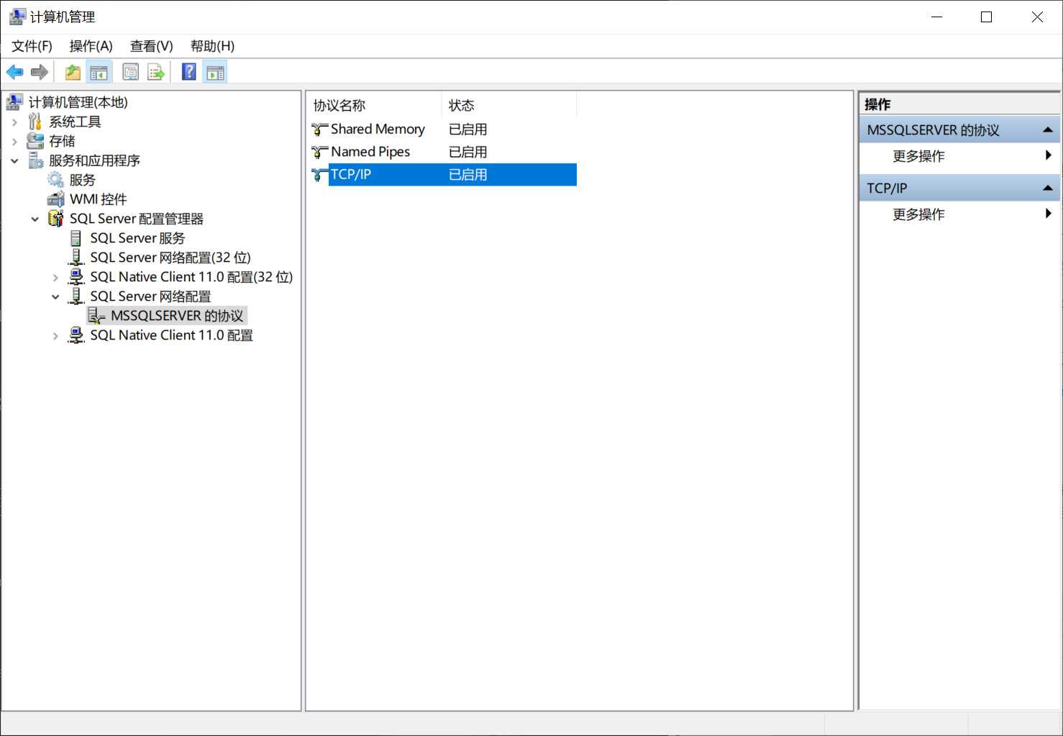Click 已启用 status of TCP/IP

click(x=467, y=174)
